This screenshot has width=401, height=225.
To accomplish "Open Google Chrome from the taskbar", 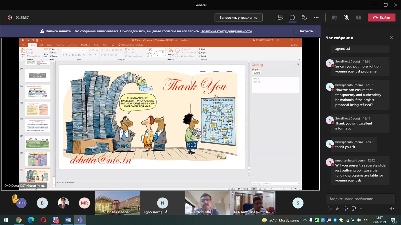I will pyautogui.click(x=19, y=220).
